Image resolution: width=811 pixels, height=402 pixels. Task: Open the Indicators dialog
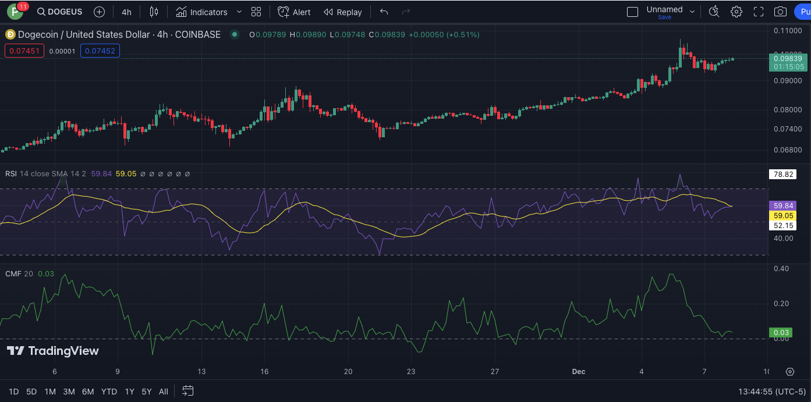coord(202,12)
